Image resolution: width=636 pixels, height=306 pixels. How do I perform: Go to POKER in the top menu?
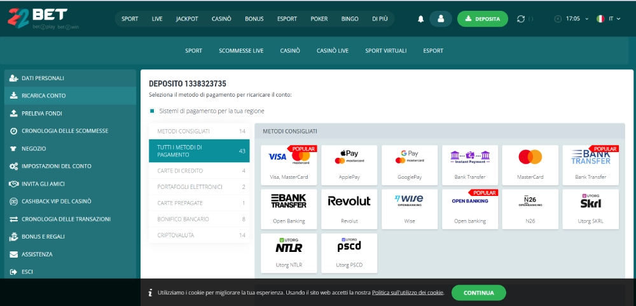pyautogui.click(x=319, y=19)
